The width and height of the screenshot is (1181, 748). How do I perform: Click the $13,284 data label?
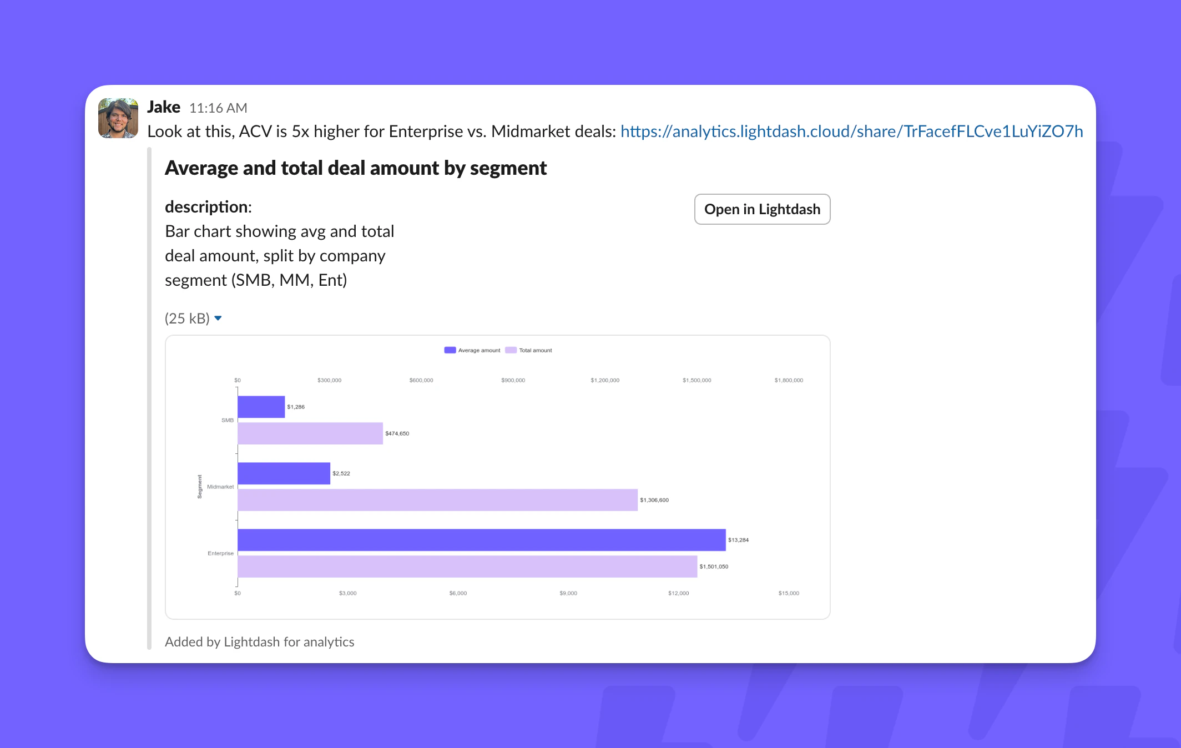[x=738, y=540]
